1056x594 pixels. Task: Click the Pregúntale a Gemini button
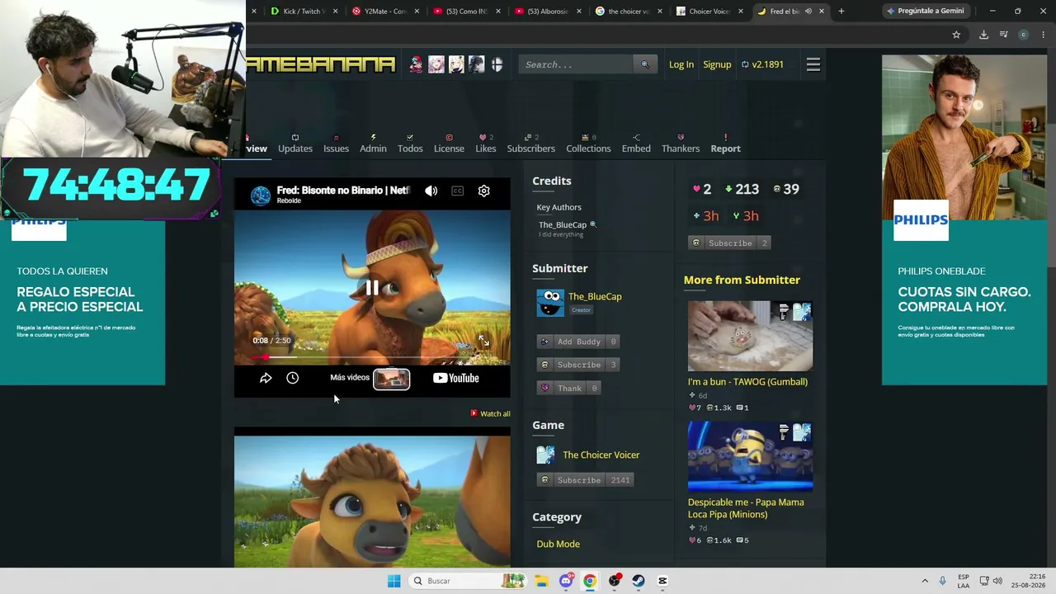(x=925, y=12)
